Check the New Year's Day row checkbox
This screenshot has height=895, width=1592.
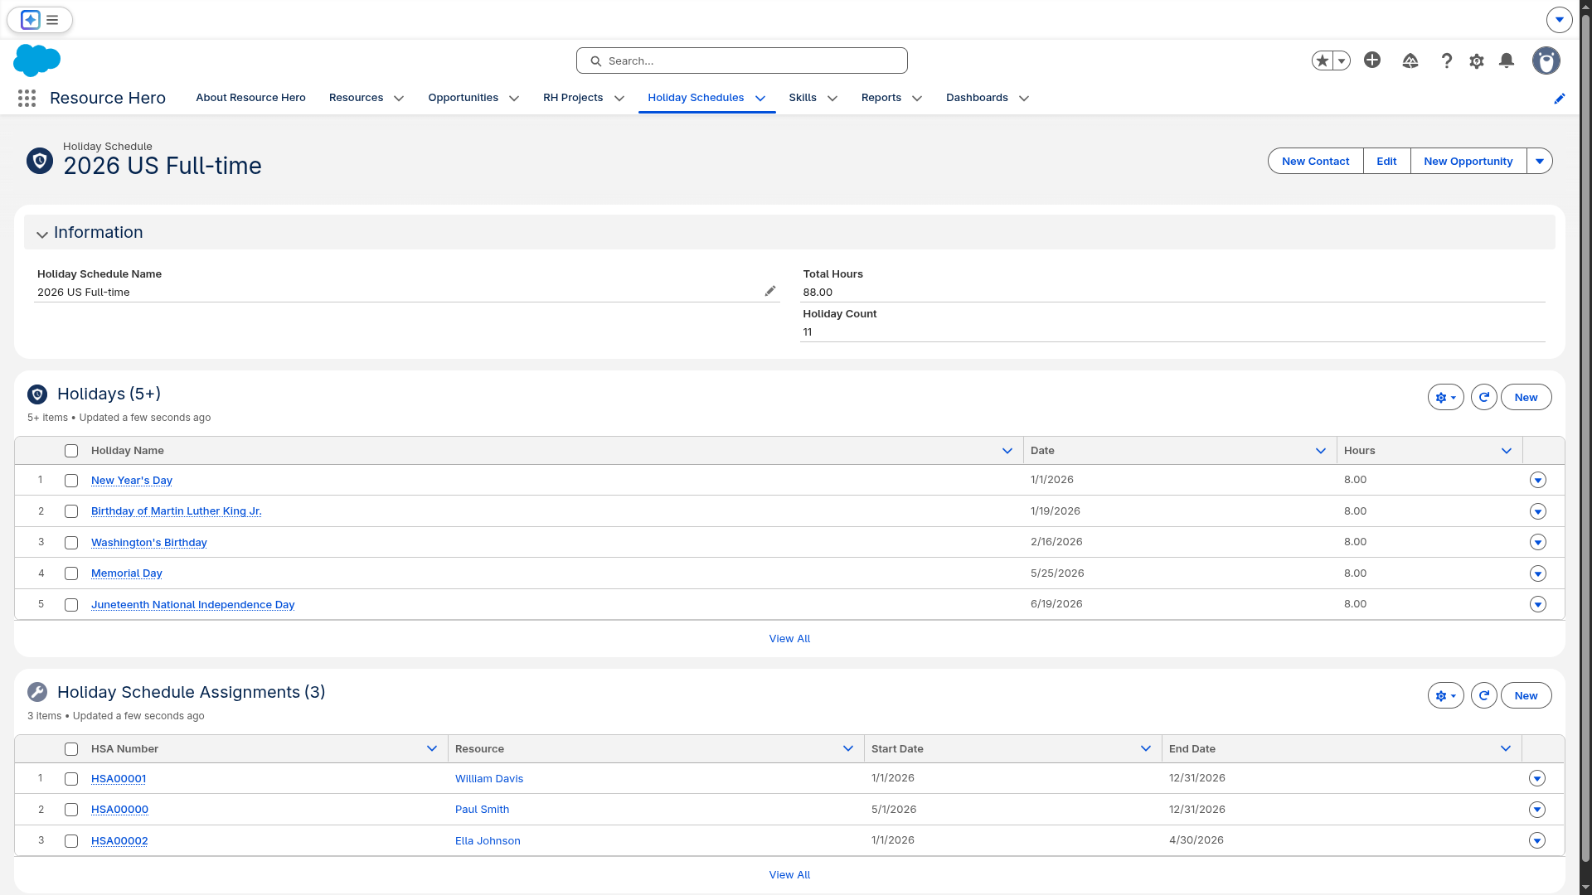coord(71,481)
